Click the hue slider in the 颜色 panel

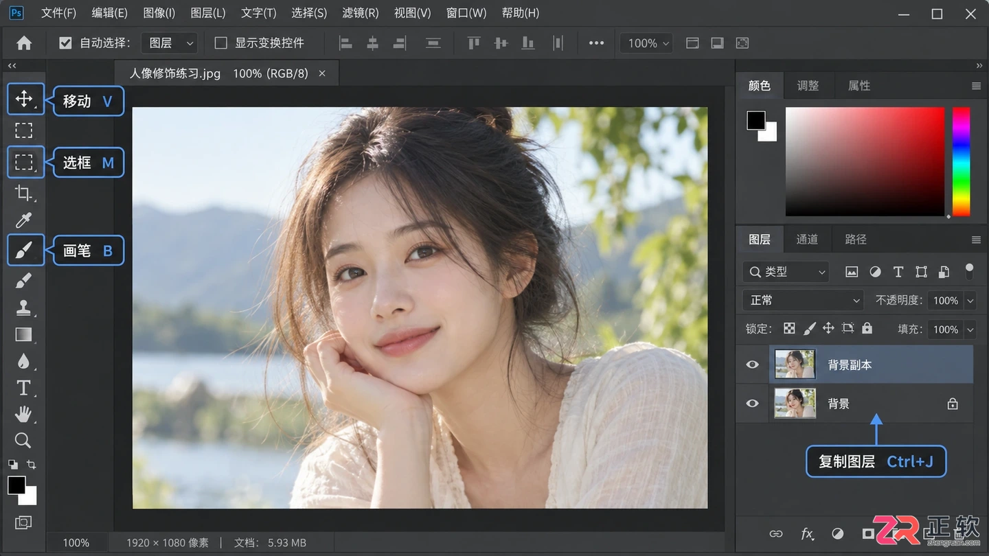pyautogui.click(x=961, y=161)
